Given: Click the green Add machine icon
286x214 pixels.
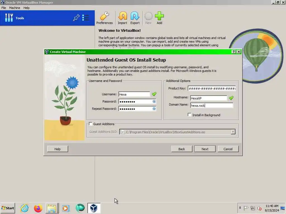Looking at the screenshot, I should click(x=159, y=18).
